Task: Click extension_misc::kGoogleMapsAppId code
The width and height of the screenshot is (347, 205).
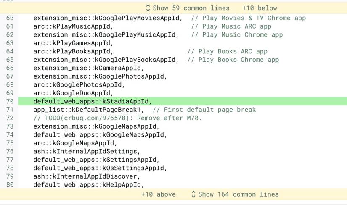Action: (96, 126)
